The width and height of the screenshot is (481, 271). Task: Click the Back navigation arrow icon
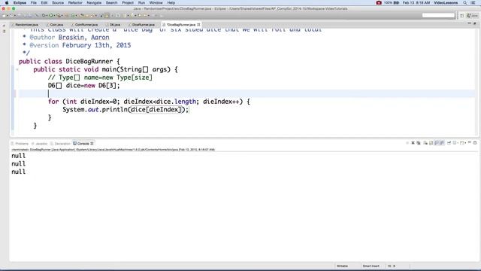(x=145, y=15)
